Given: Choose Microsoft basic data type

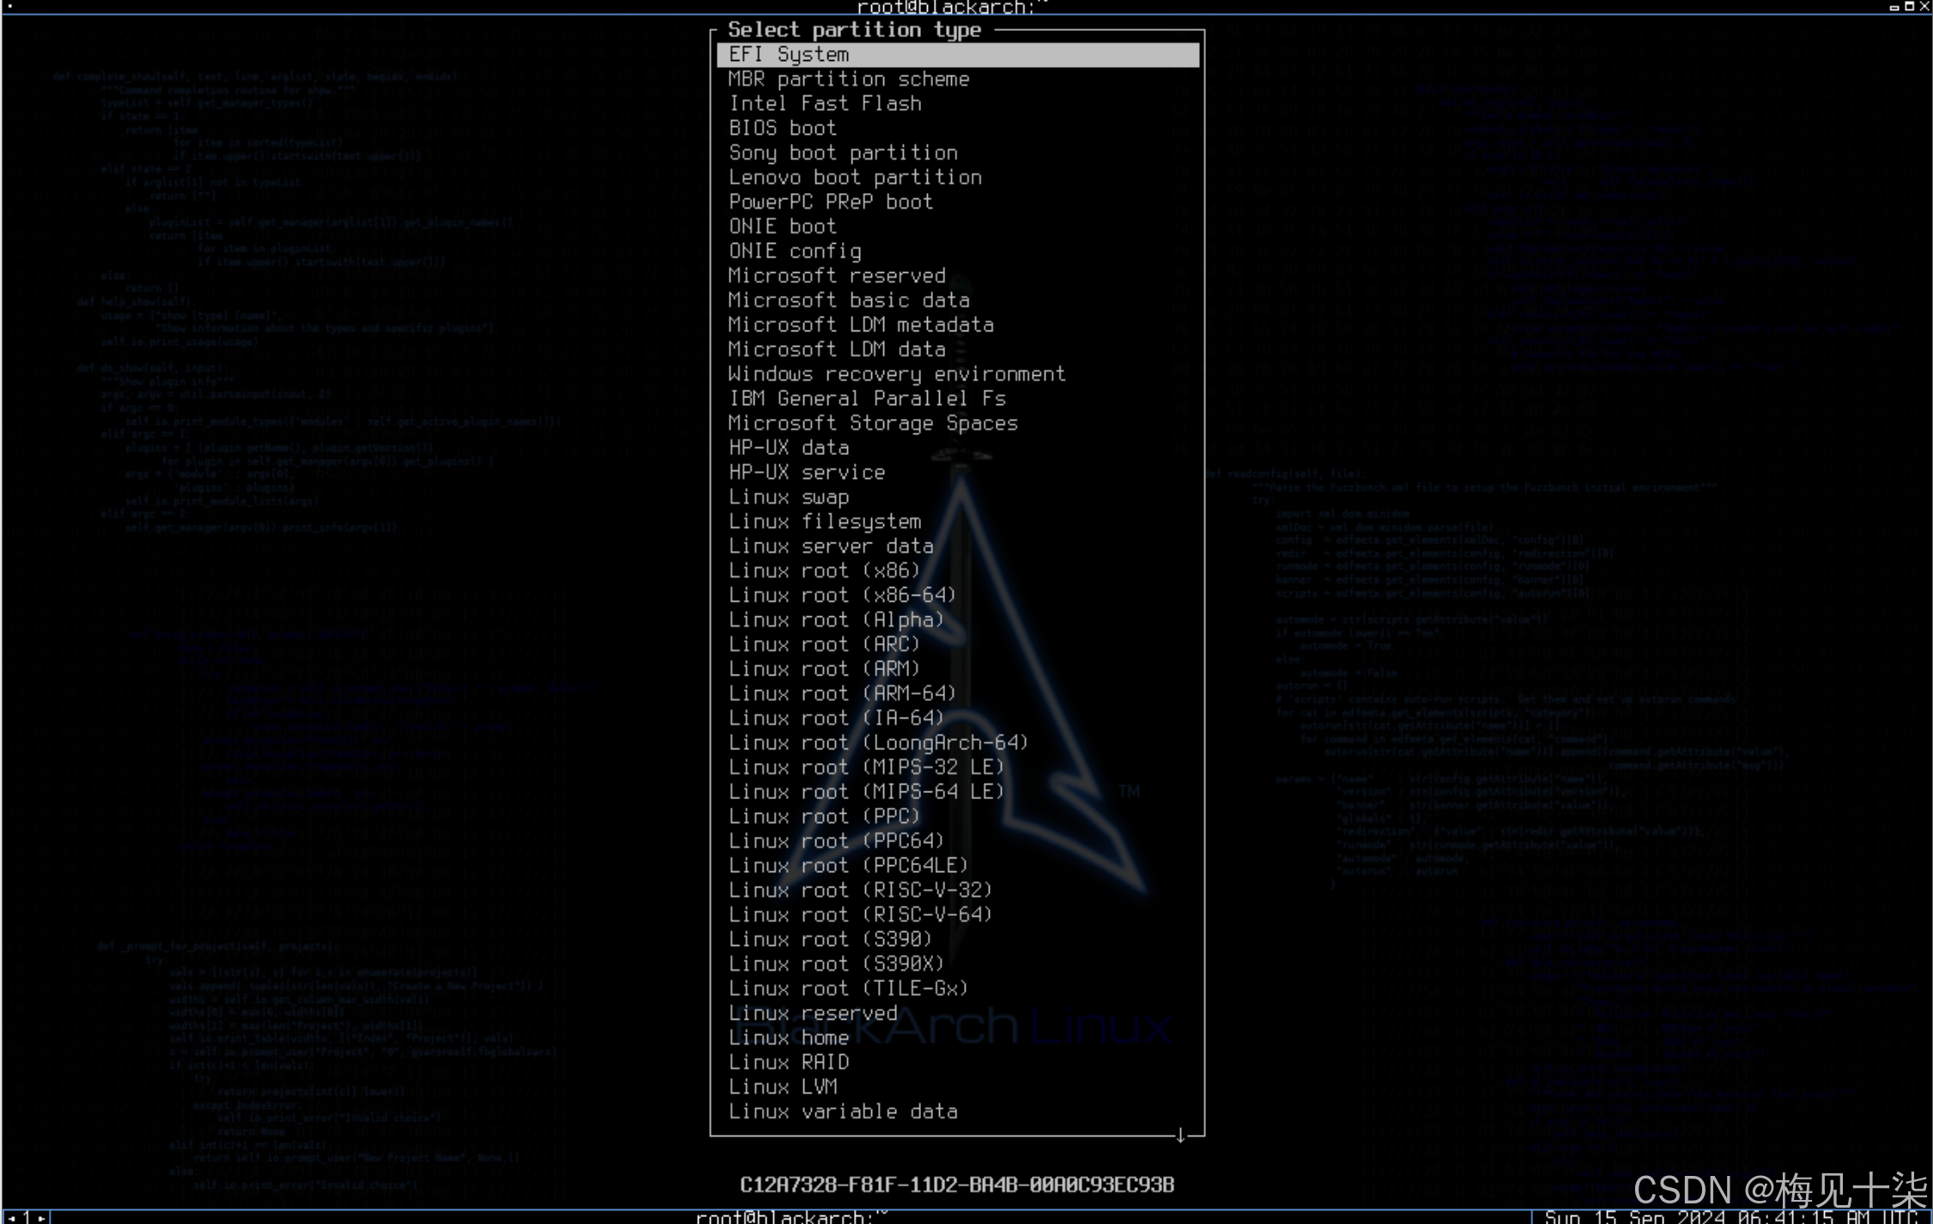Looking at the screenshot, I should (x=848, y=300).
